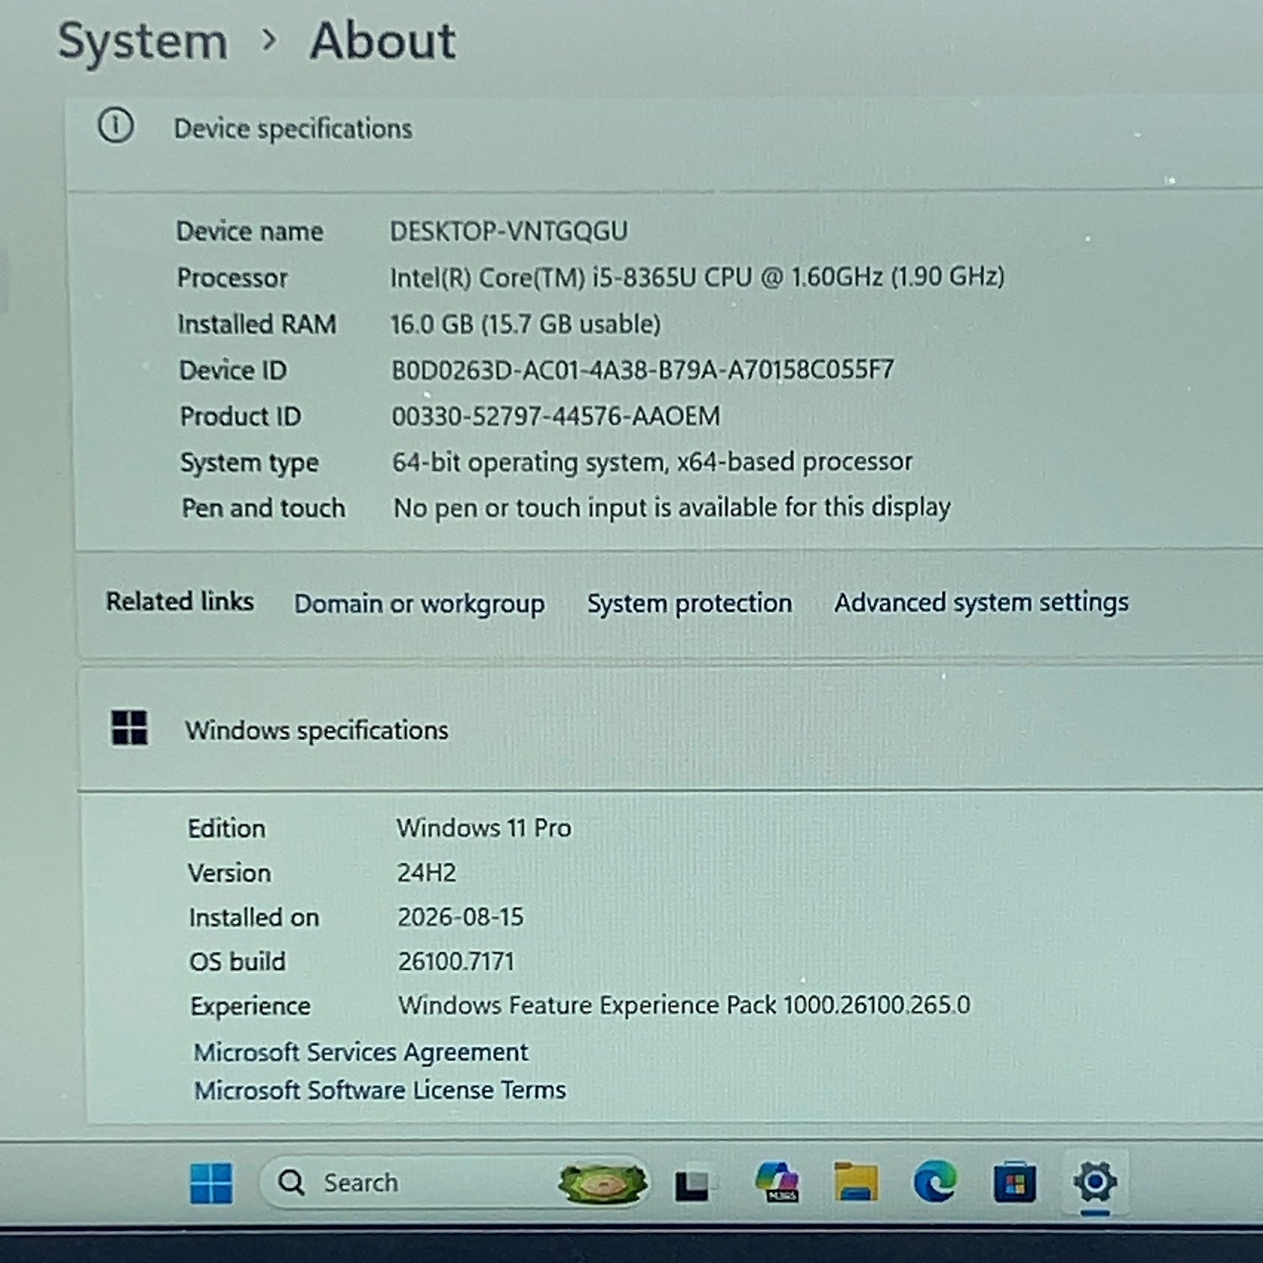Launch Microsoft Edge from the taskbar
The height and width of the screenshot is (1263, 1263).
(x=935, y=1181)
